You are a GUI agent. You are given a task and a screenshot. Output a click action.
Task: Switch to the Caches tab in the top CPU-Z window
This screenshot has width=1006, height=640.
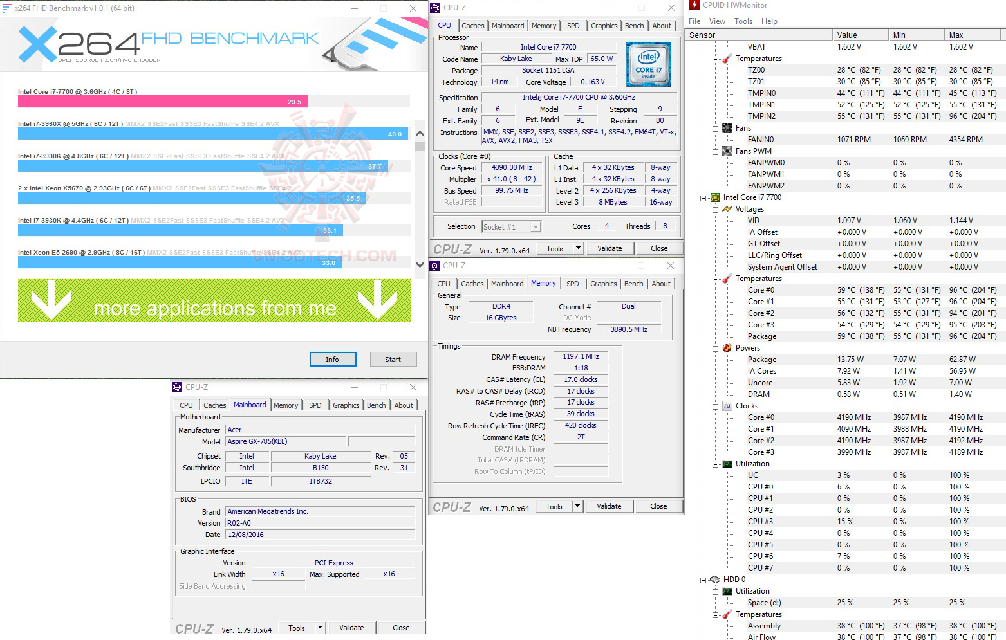(x=472, y=26)
